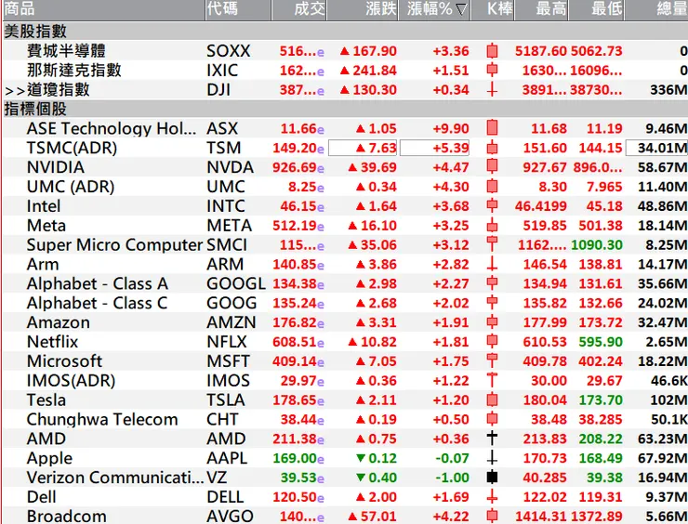This screenshot has height=524, width=688.
Task: Select the Intel stock name
Action: coord(44,205)
